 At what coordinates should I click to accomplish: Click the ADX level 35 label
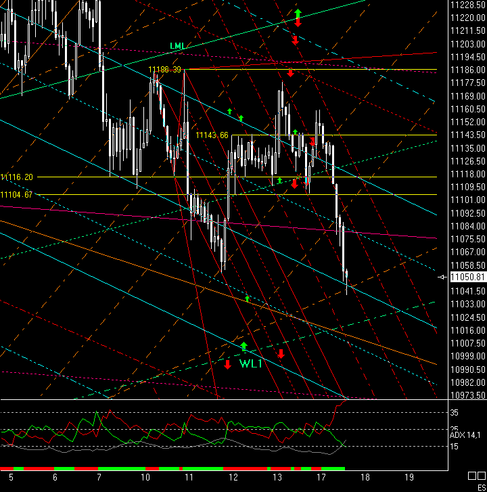coord(454,413)
